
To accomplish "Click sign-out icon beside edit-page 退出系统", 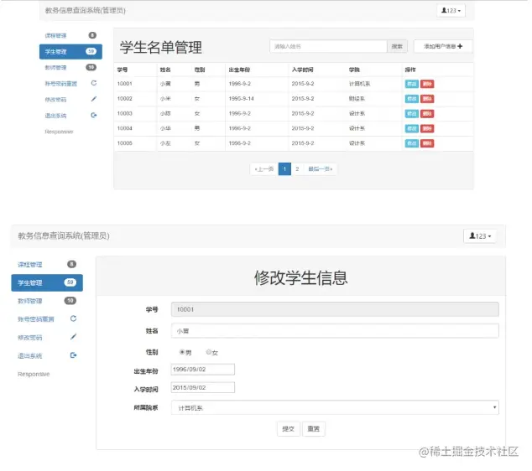I will (73, 355).
